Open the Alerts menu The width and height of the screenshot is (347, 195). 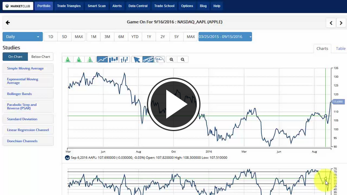117,6
